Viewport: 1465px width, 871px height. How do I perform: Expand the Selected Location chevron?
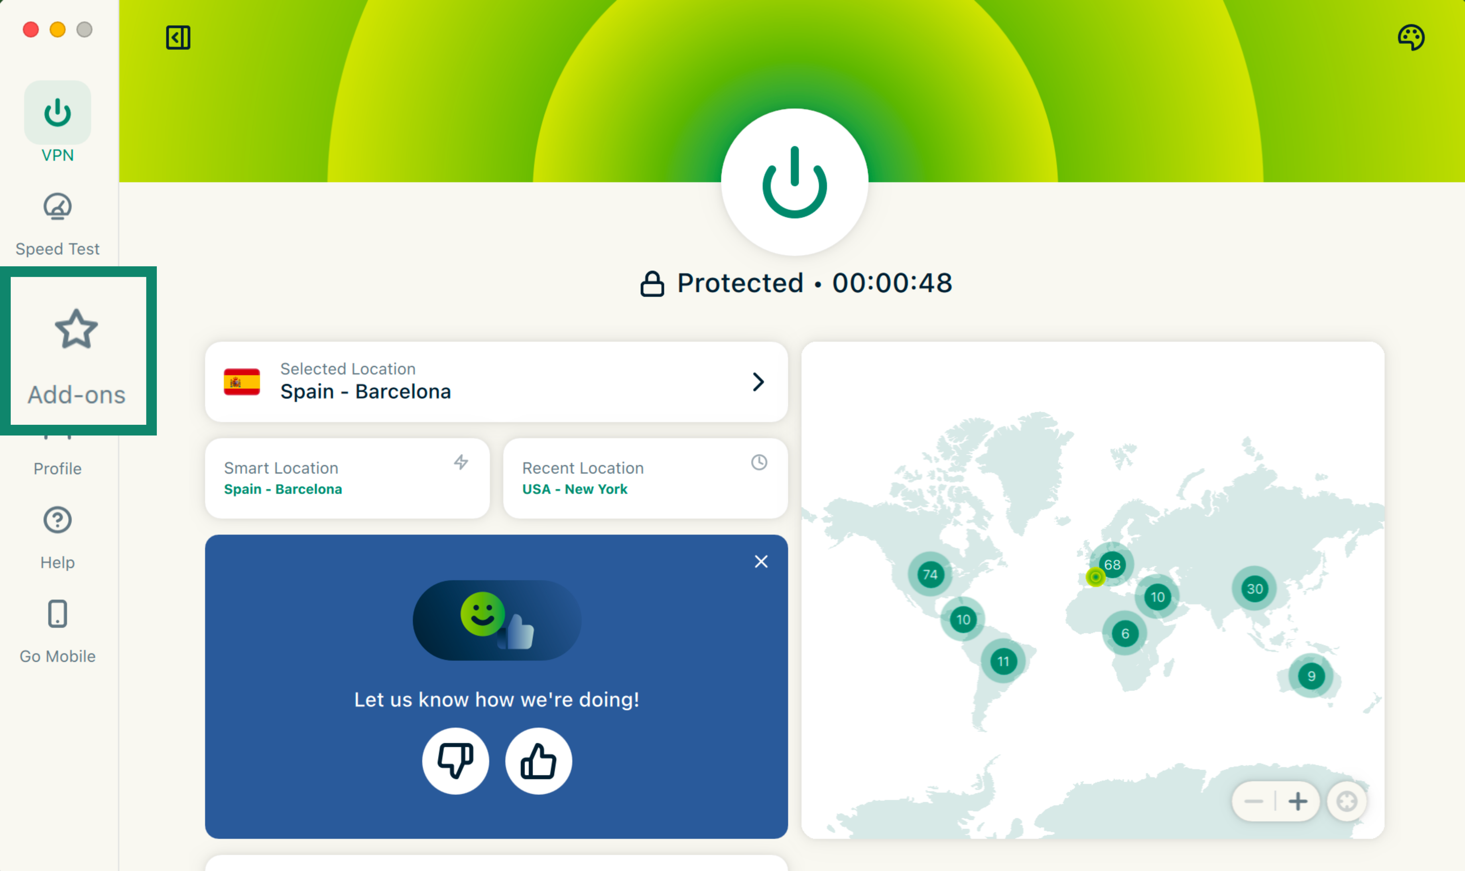click(x=758, y=382)
